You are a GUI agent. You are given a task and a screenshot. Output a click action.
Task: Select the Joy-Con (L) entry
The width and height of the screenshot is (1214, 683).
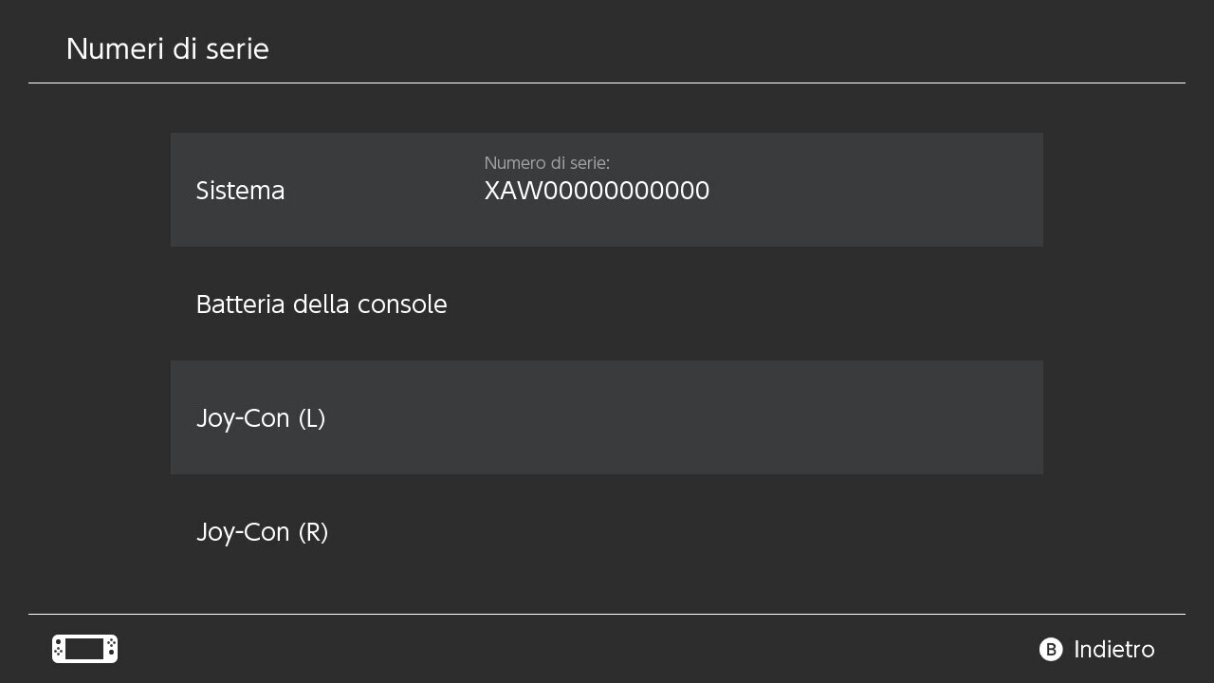[x=260, y=418]
